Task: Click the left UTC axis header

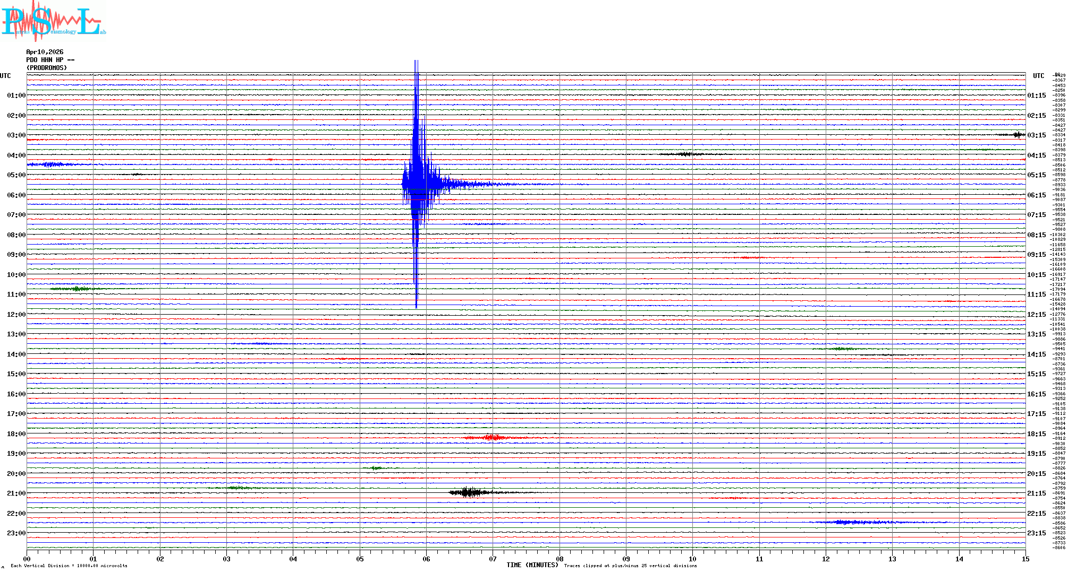Action: click(5, 76)
